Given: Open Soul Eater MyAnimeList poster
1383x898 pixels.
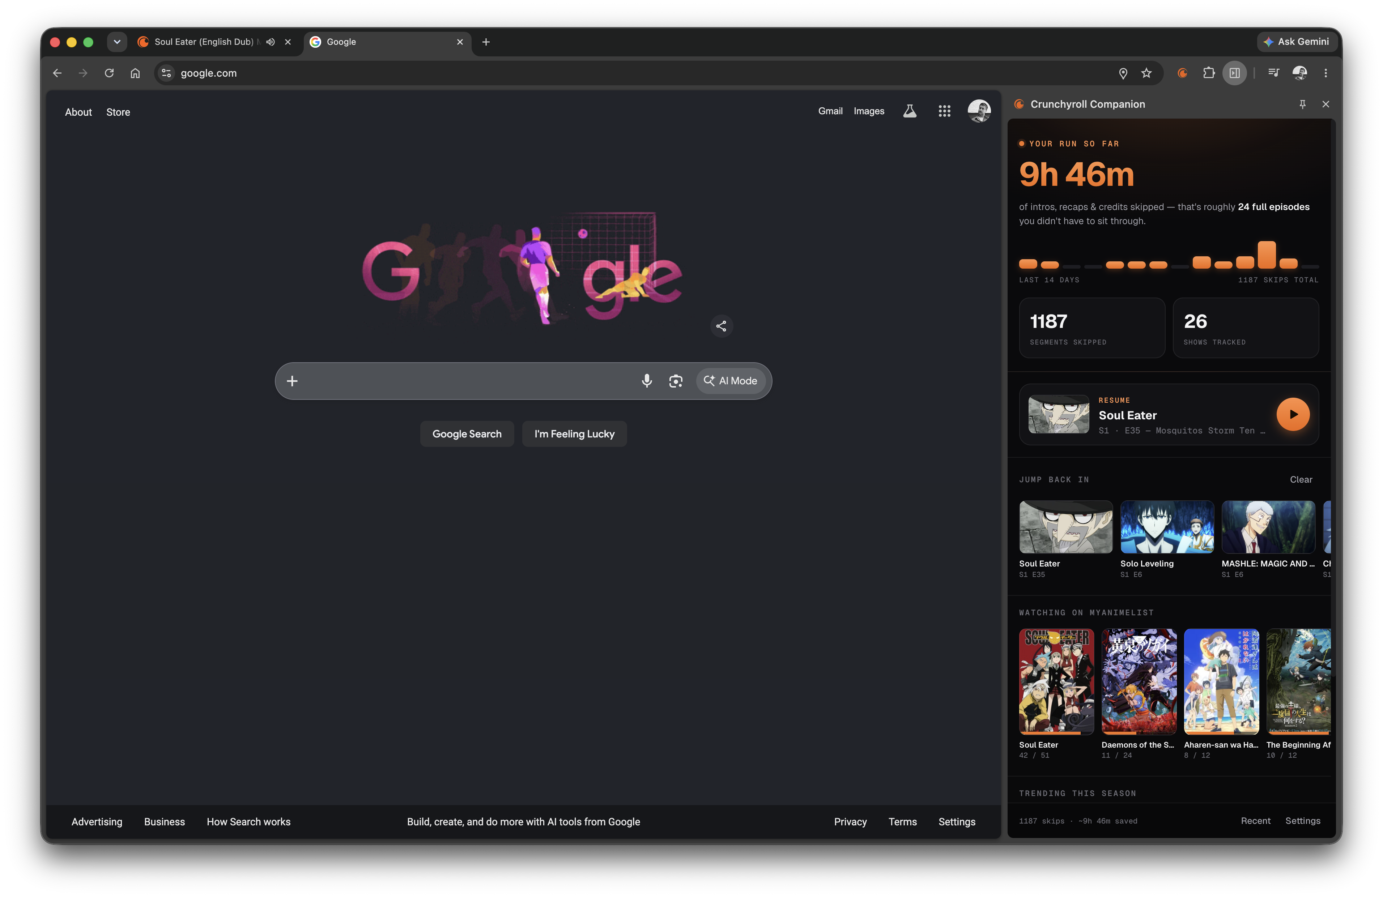Looking at the screenshot, I should (1056, 681).
